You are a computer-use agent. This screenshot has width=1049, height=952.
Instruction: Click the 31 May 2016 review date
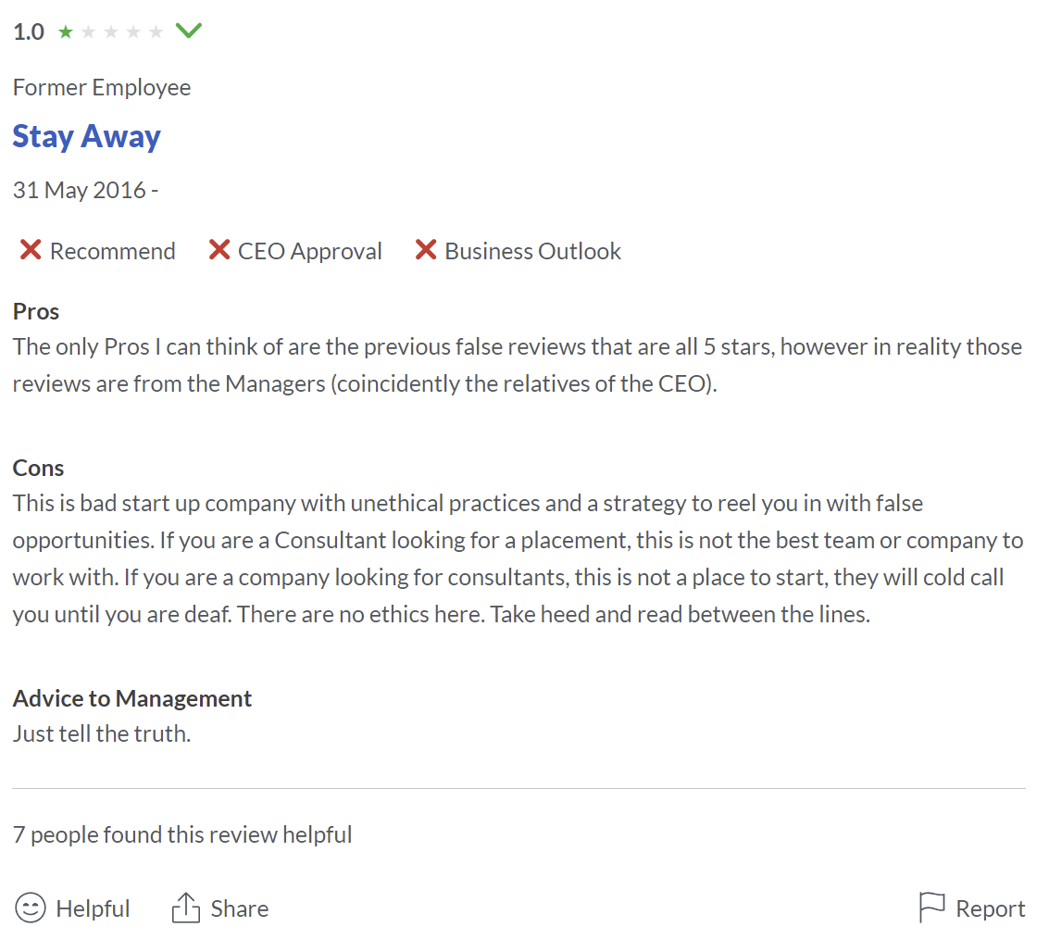tap(80, 190)
